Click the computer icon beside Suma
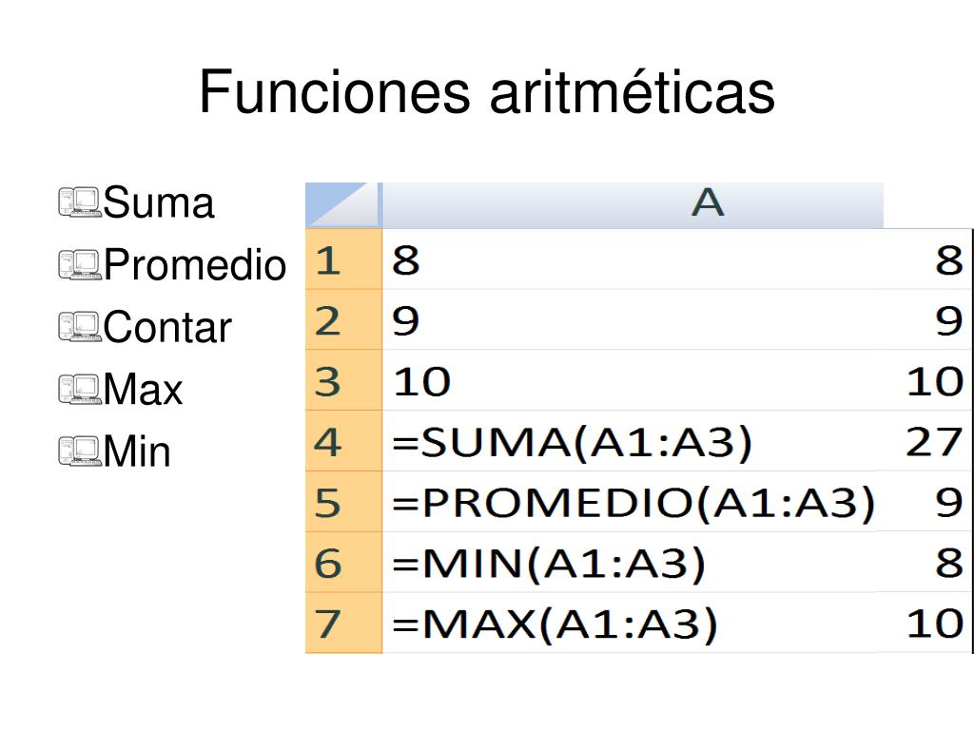Screen dimensions: 974x730 pos(80,202)
